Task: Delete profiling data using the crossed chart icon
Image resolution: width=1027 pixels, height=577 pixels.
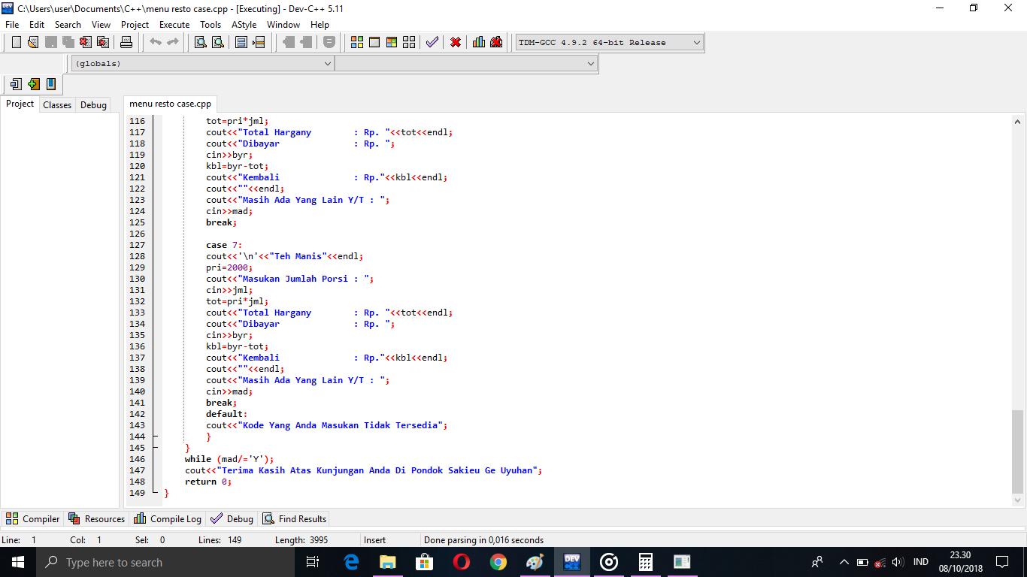Action: point(496,42)
